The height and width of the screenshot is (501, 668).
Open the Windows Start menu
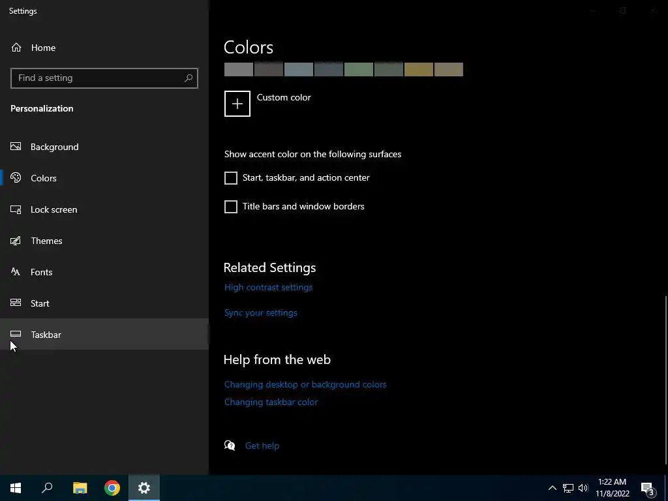[x=16, y=488]
